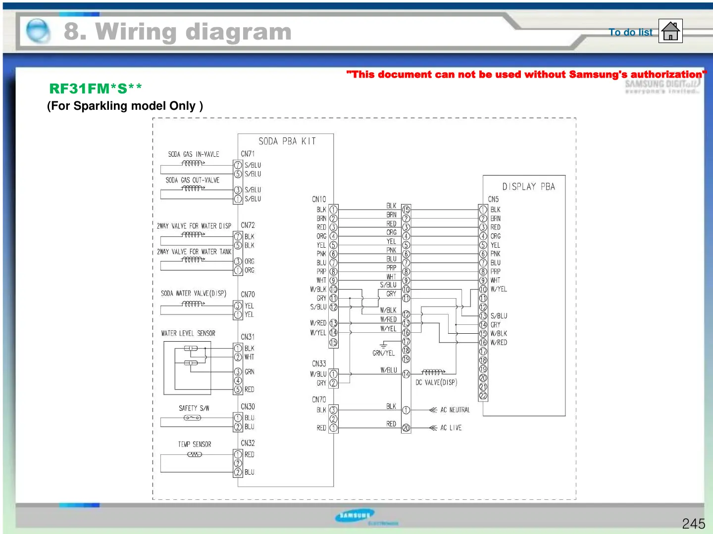Click connector label "CN31"
This screenshot has height=534, width=713.
point(248,337)
